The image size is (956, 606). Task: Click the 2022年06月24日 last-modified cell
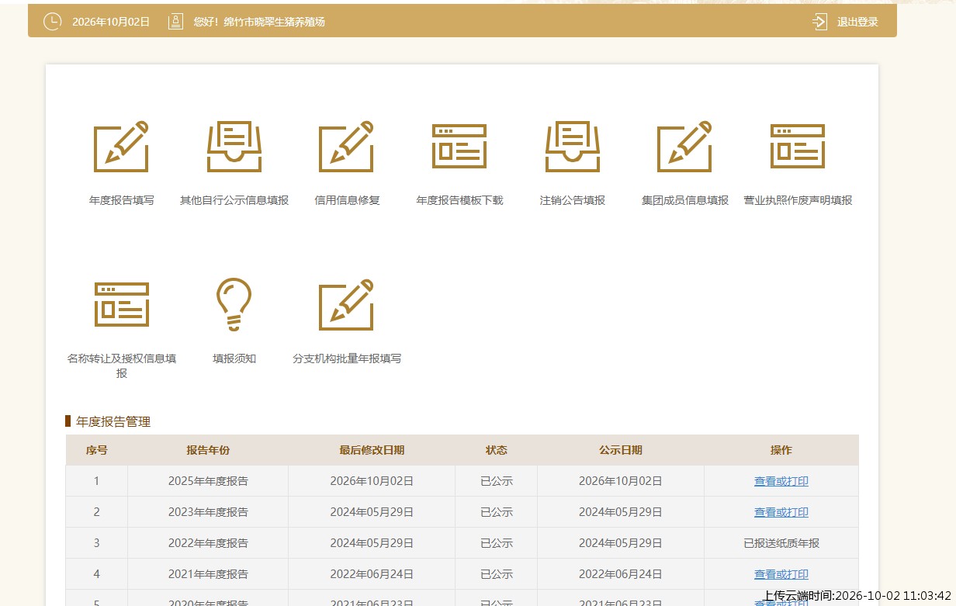[372, 574]
